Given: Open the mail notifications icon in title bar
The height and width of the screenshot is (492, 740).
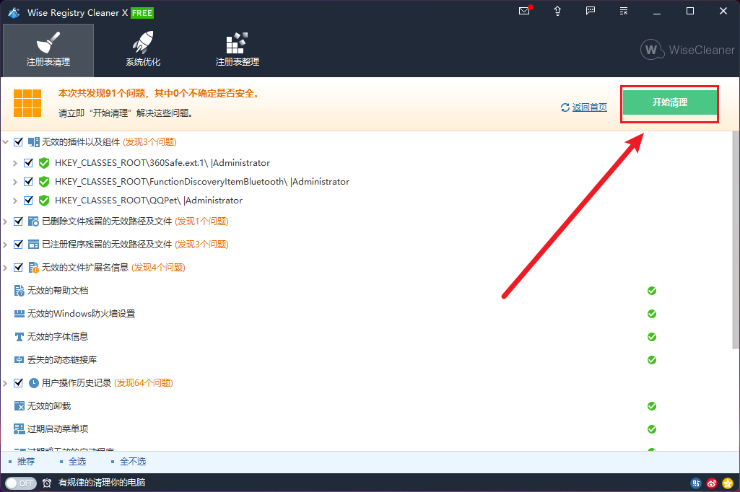Looking at the screenshot, I should click(524, 11).
